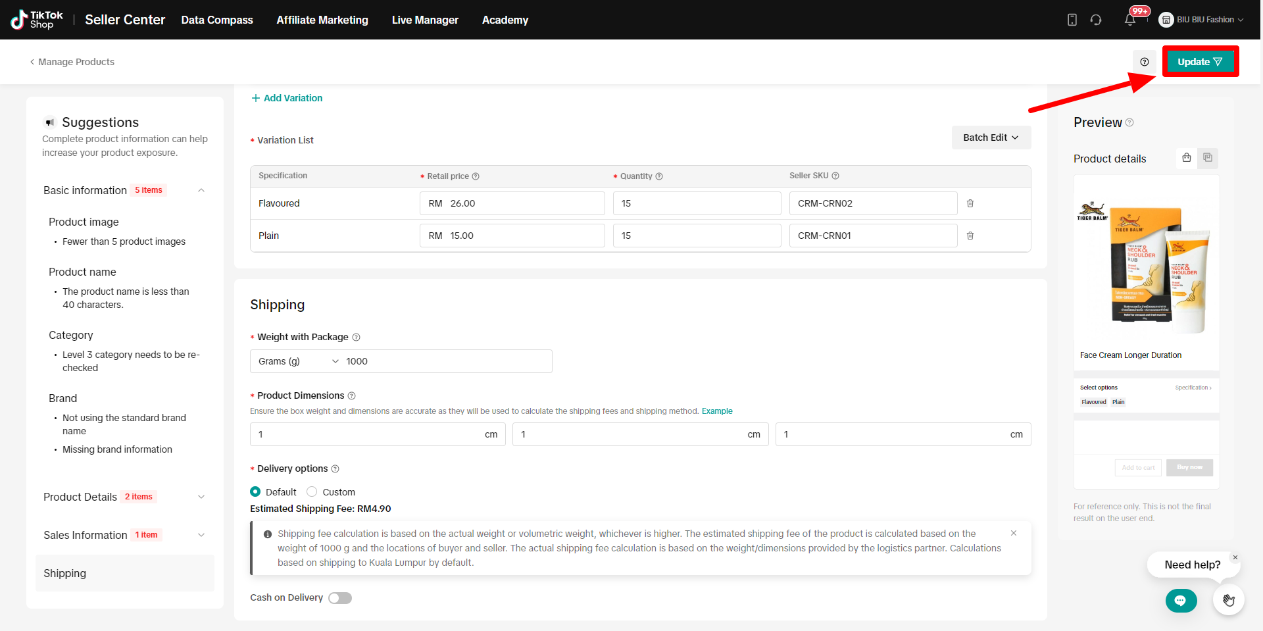
Task: Delete the Plain variation row
Action: click(x=970, y=236)
